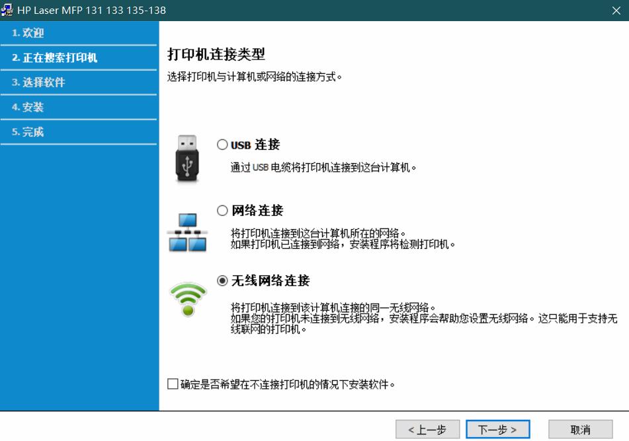629x441 pixels.
Task: Click the HP installer icon in title bar
Action: pyautogui.click(x=8, y=10)
